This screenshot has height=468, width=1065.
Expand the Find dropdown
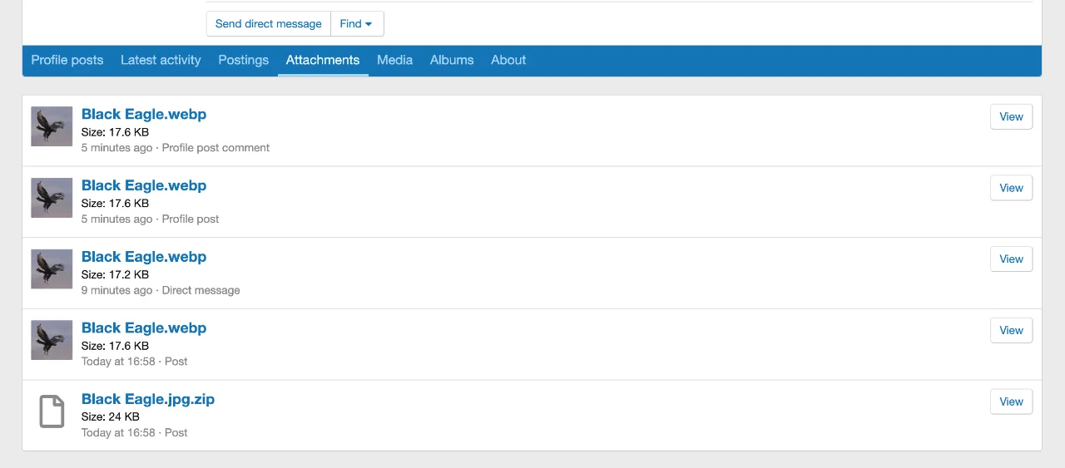(357, 23)
